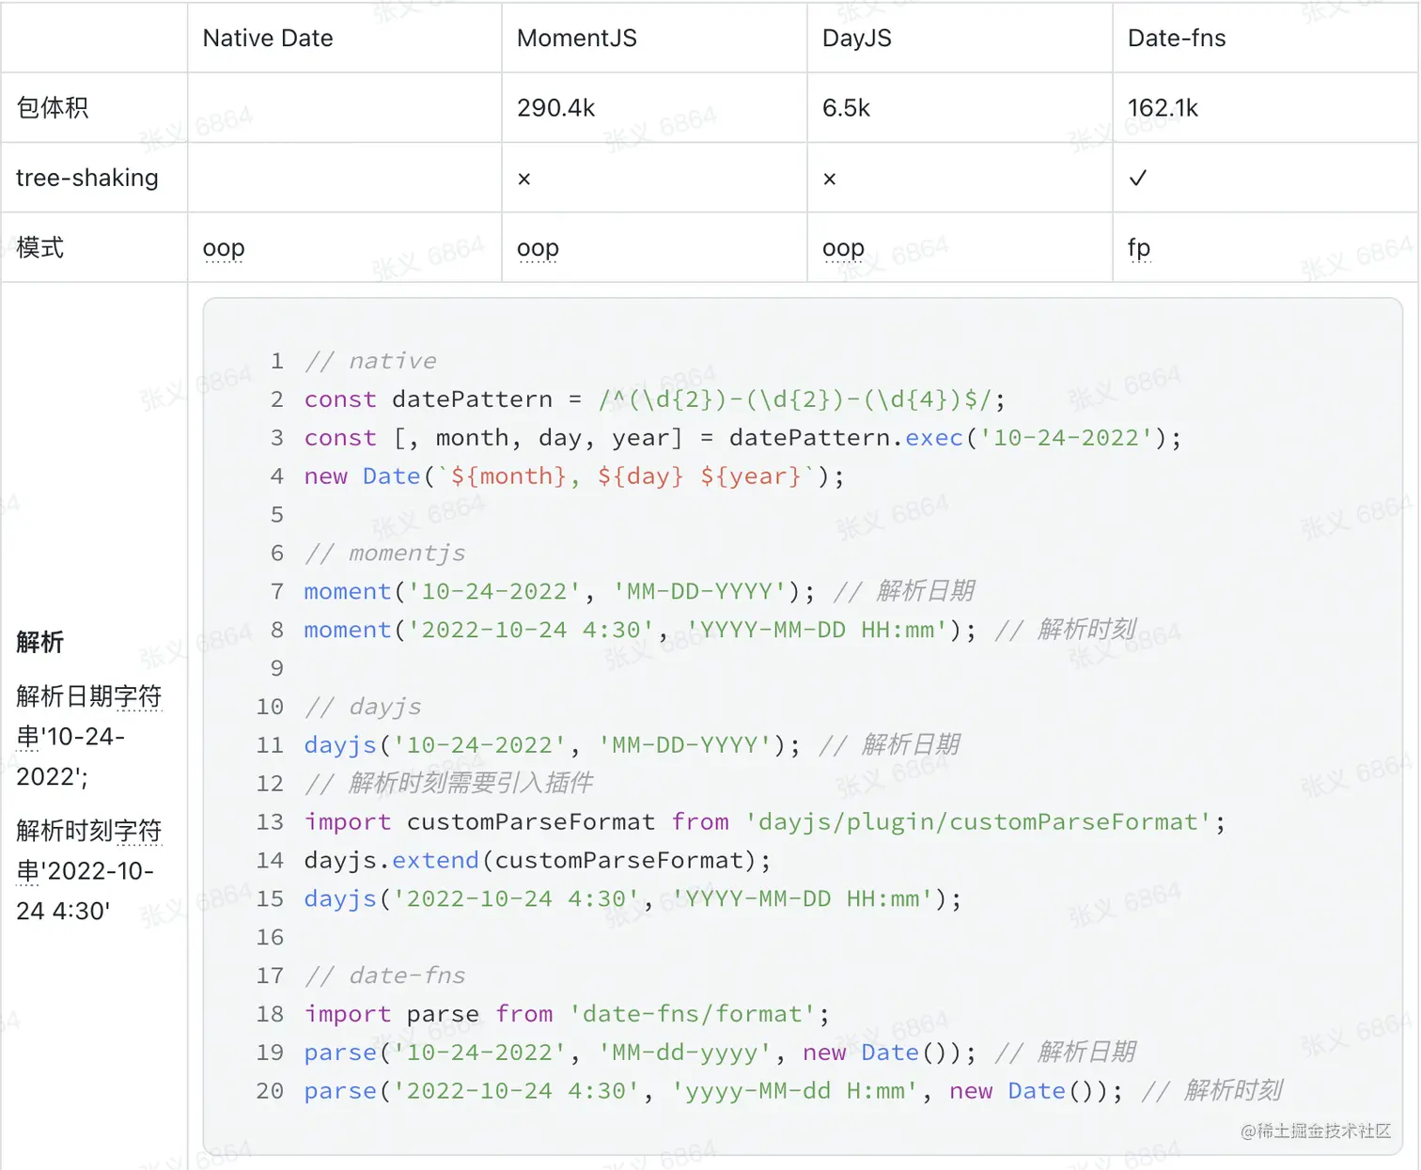Click the check mark under Date-fns tree-shaking
The width and height of the screenshot is (1421, 1170).
coord(1137,178)
